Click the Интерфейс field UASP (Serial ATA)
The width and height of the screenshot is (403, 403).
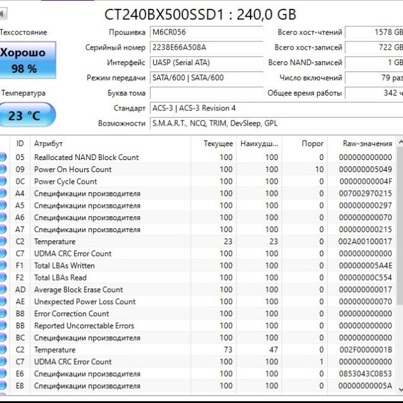pos(207,62)
